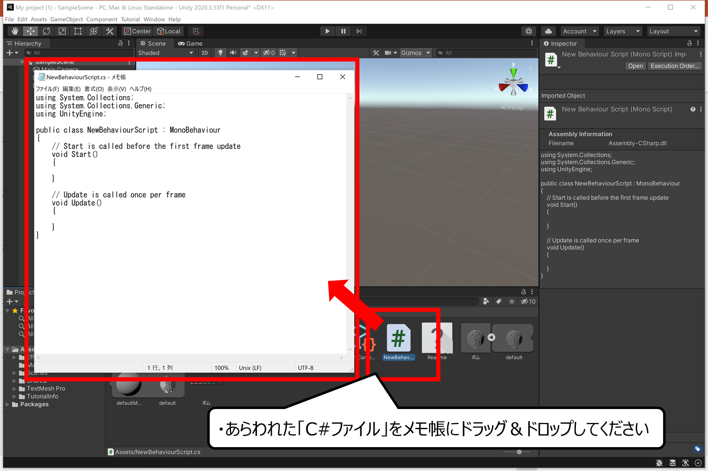This screenshot has width=708, height=471.
Task: Open cloud services icon
Action: [x=548, y=31]
